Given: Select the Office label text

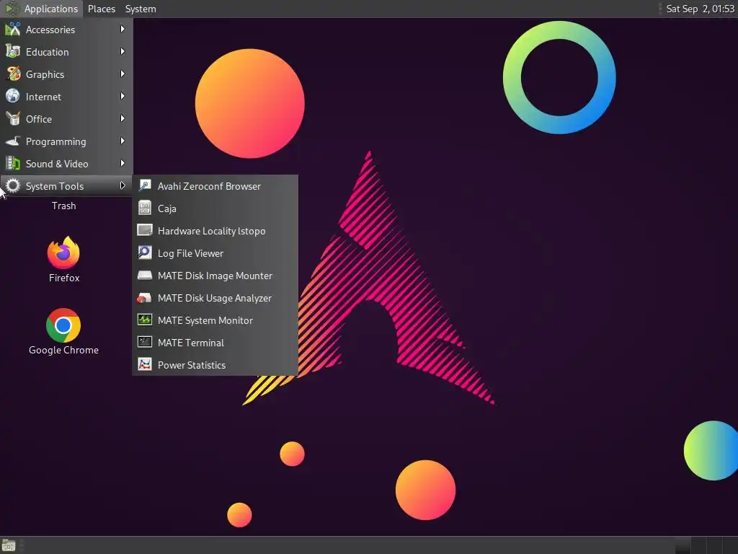Looking at the screenshot, I should point(39,119).
